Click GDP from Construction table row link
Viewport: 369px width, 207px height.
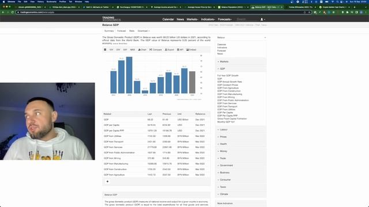[115, 169]
